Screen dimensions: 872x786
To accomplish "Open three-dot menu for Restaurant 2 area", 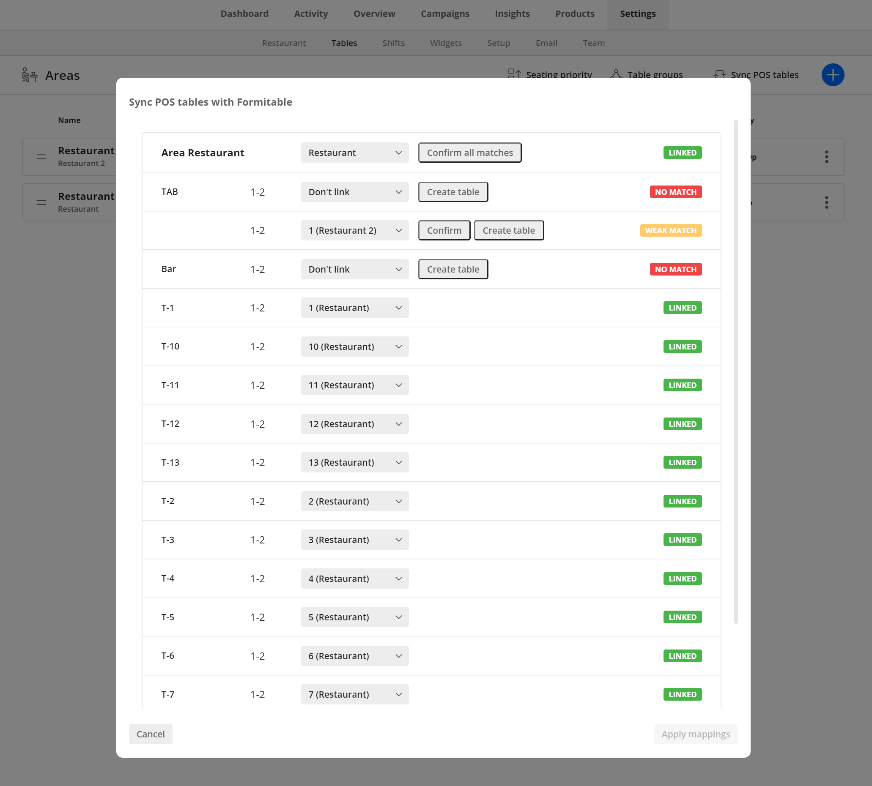I will point(826,157).
